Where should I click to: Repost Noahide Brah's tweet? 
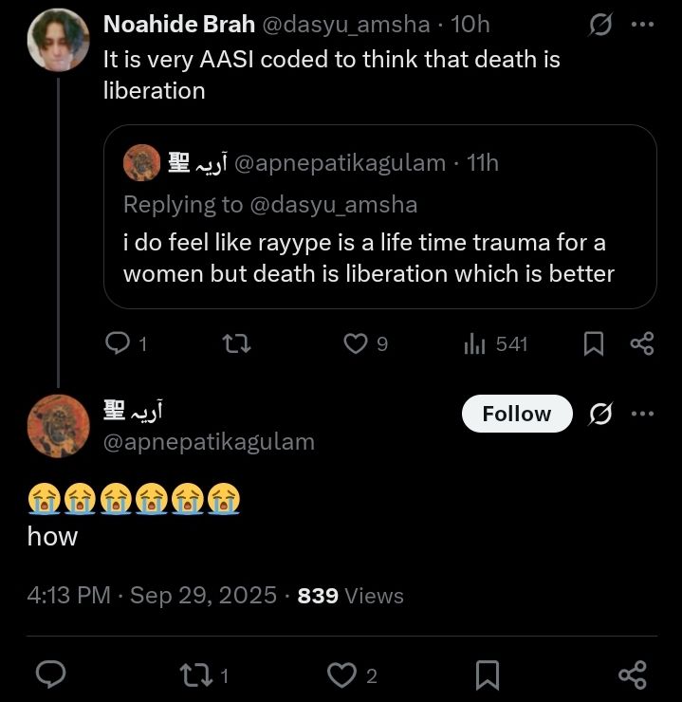pos(236,343)
